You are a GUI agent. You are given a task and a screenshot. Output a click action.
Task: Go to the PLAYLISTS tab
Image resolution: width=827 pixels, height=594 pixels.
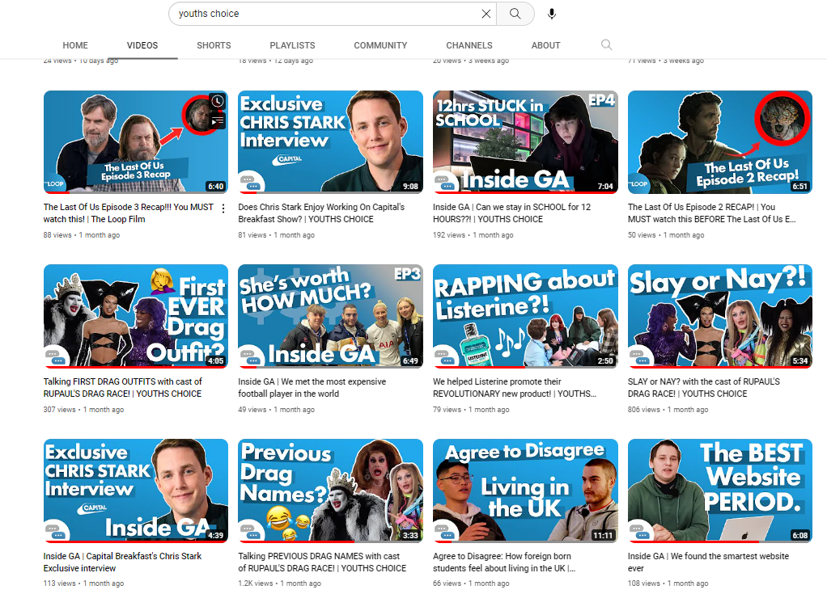click(x=292, y=45)
